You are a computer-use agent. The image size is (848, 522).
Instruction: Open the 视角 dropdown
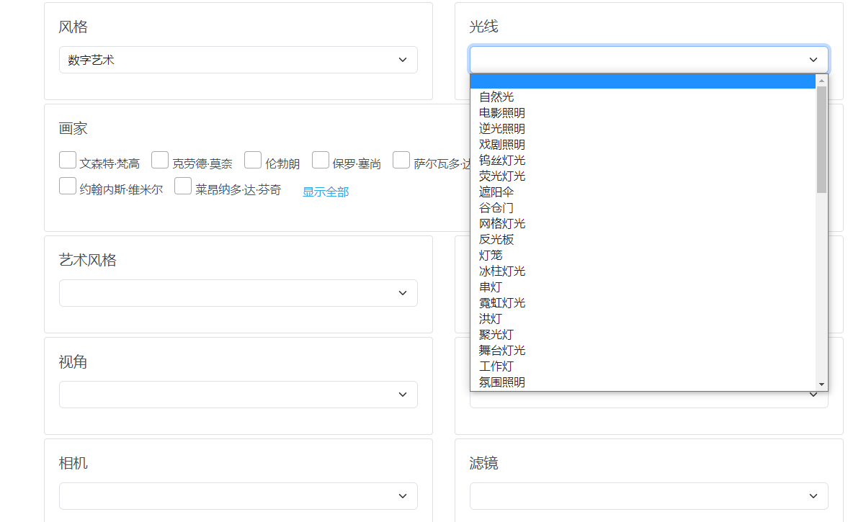238,395
